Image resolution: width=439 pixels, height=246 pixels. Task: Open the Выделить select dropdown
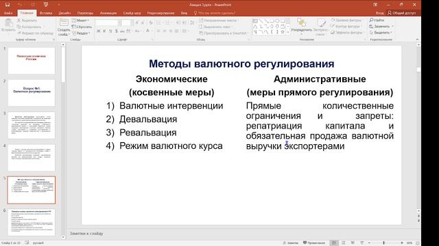coord(381,32)
